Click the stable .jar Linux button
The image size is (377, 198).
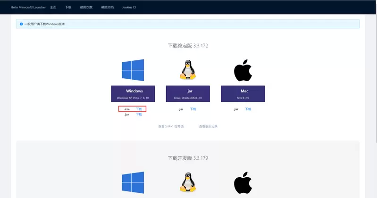tap(188, 94)
